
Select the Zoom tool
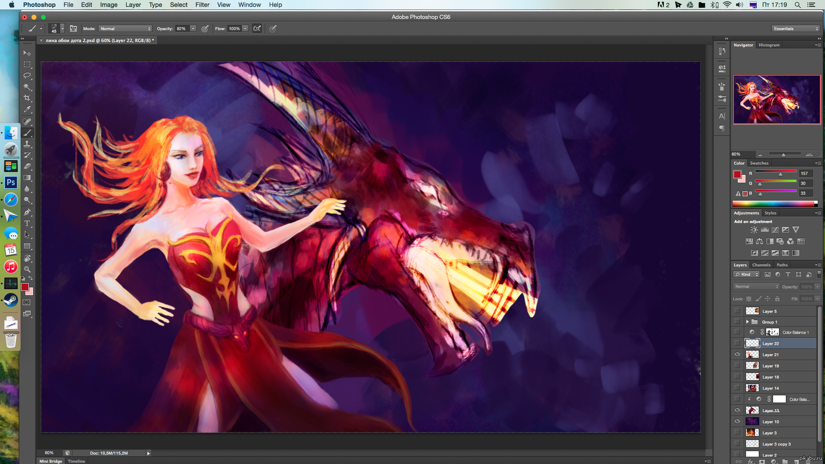tap(27, 269)
